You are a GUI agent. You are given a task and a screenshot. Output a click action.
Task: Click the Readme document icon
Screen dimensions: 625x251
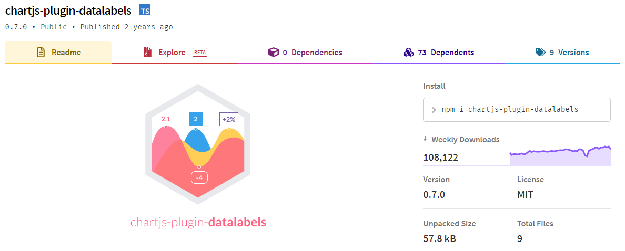tap(41, 52)
